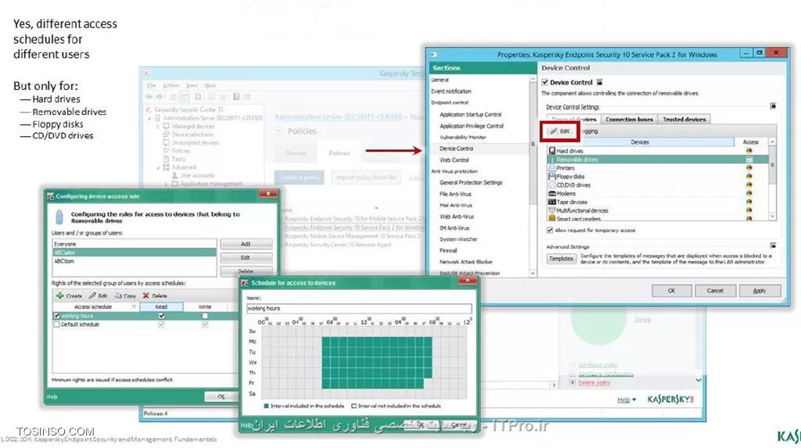Viewport: 801px width, 448px height.
Task: Click the User accounts tree icon
Action: (x=174, y=175)
